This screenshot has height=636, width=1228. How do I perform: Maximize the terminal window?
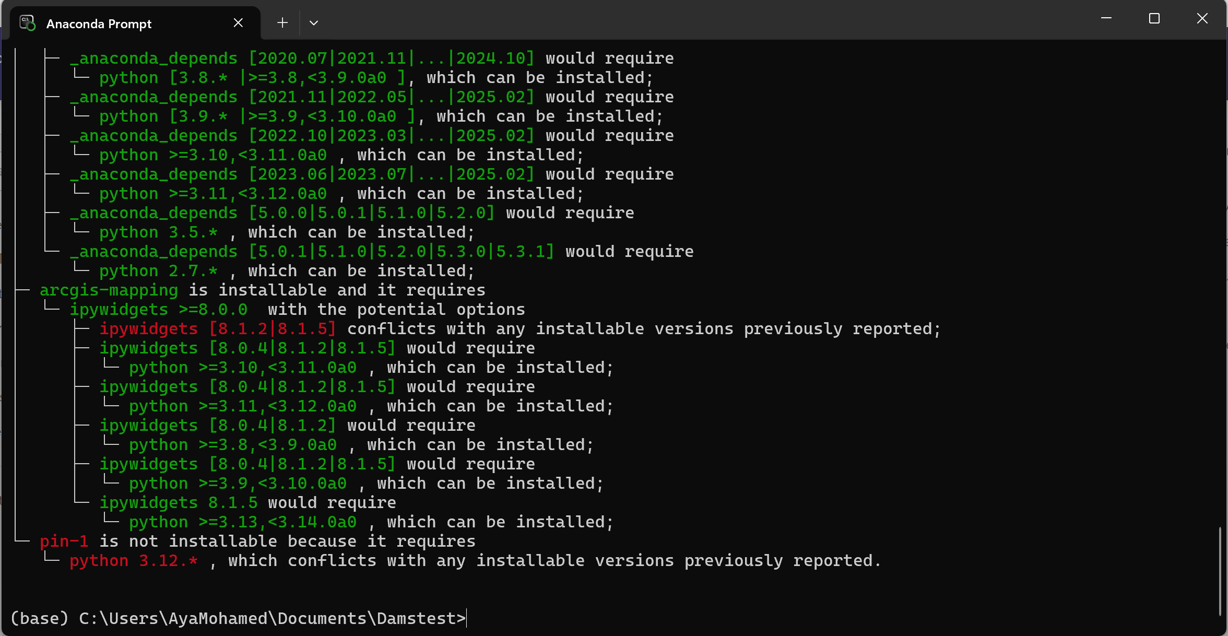coord(1154,19)
